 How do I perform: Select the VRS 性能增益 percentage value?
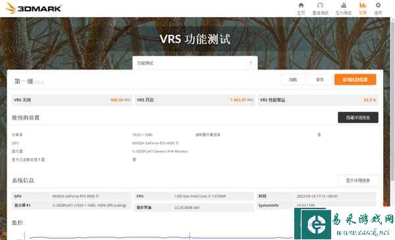pos(370,100)
